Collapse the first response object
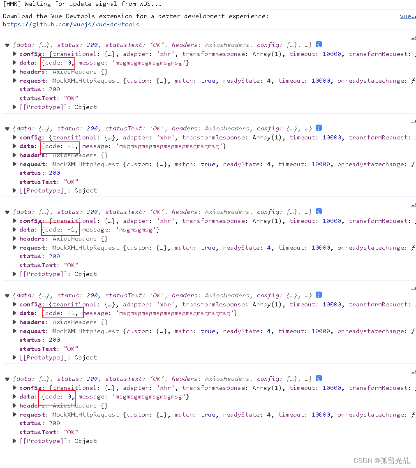Image resolution: width=416 pixels, height=468 pixels. [x=7, y=44]
